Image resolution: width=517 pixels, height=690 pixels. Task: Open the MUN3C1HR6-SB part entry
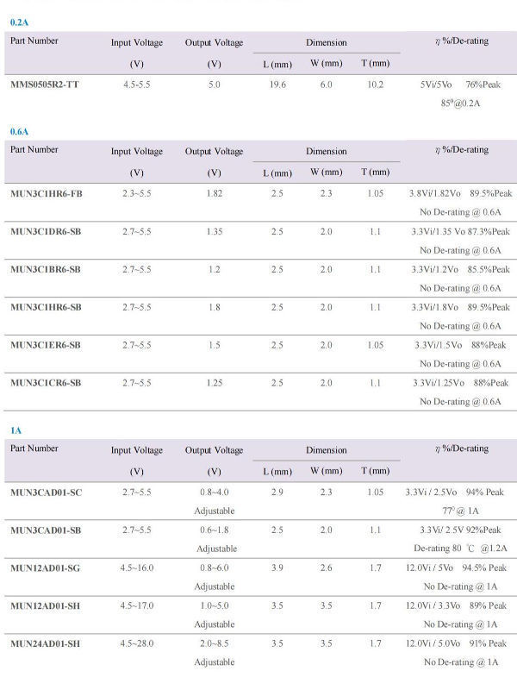pyautogui.click(x=46, y=307)
